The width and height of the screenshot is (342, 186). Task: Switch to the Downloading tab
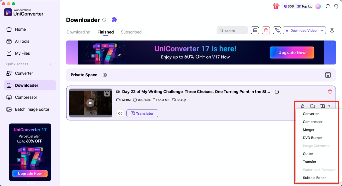78,32
